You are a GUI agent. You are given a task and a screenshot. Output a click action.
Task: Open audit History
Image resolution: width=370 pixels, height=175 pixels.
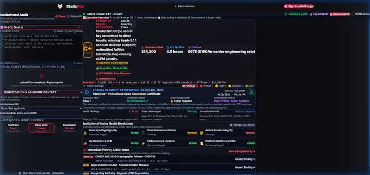tap(74, 16)
